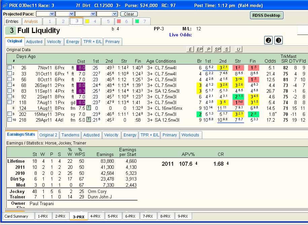
Task: Click the SP pace filter button
Action: click(x=217, y=49)
